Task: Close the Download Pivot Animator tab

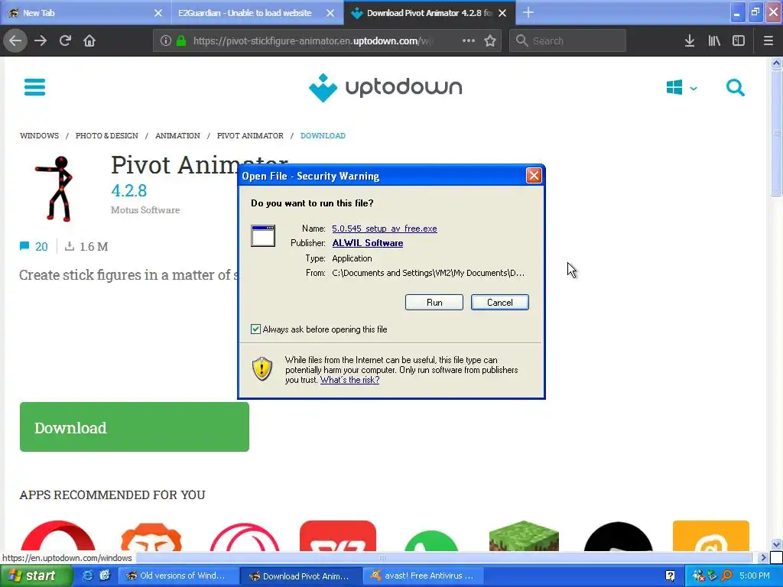Action: (x=502, y=13)
